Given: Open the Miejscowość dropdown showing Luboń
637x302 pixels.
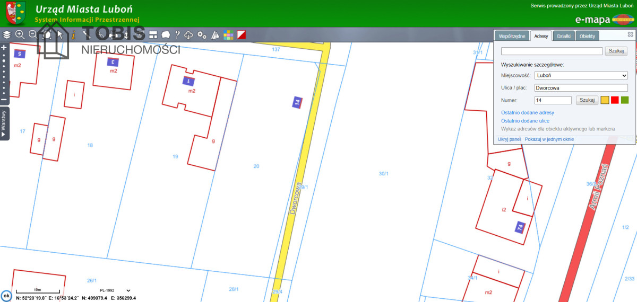Looking at the screenshot, I should point(581,76).
